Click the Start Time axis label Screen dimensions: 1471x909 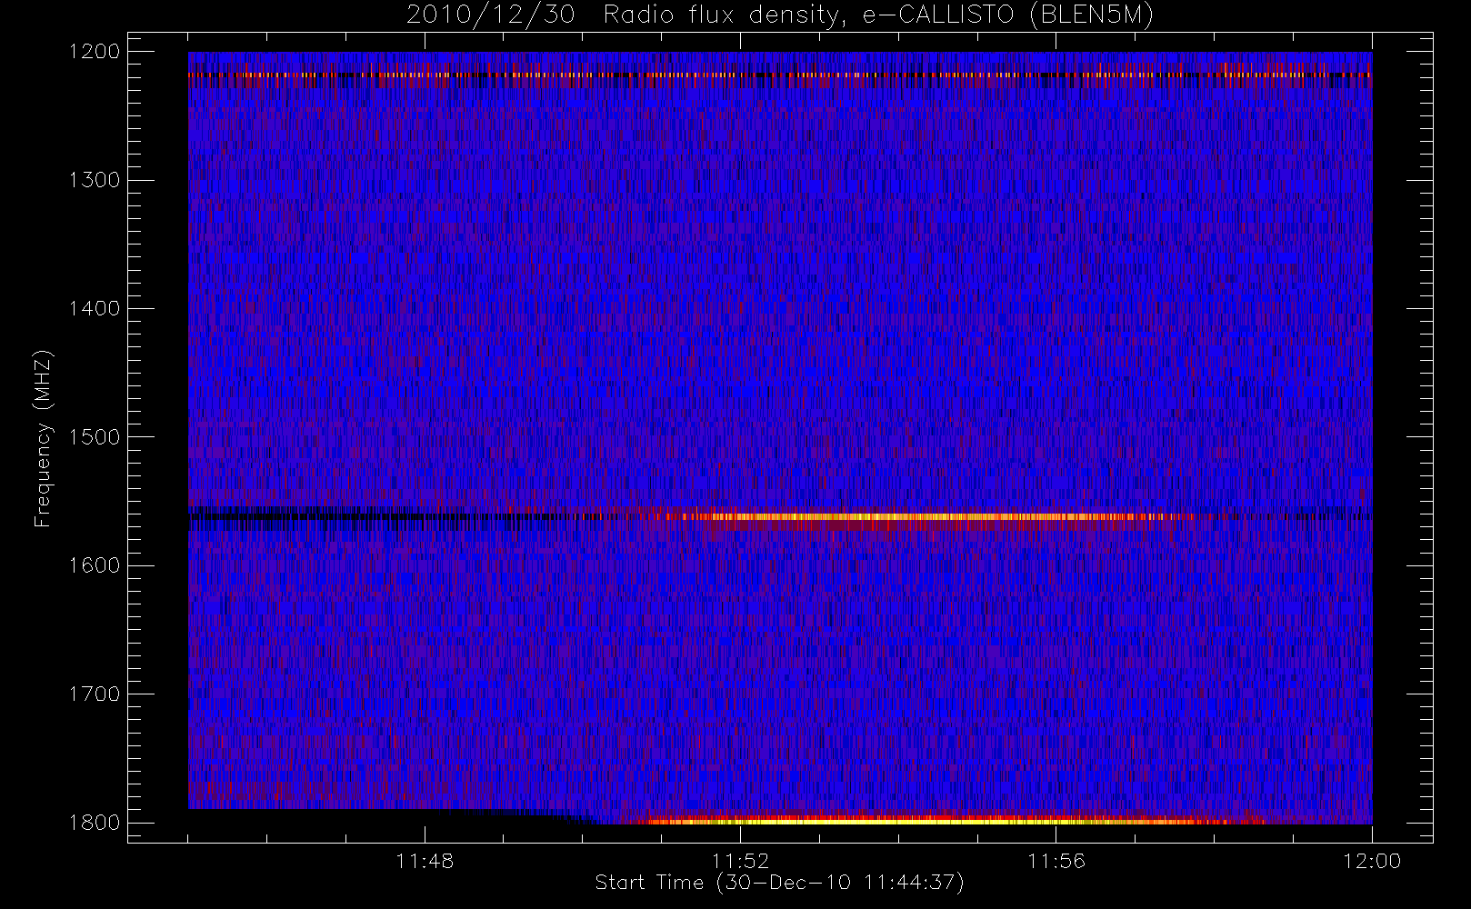click(779, 883)
